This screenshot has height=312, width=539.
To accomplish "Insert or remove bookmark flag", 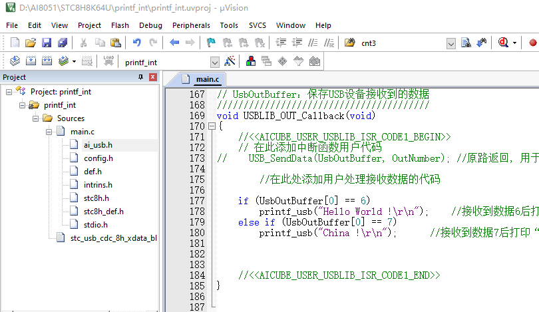I will pos(211,43).
